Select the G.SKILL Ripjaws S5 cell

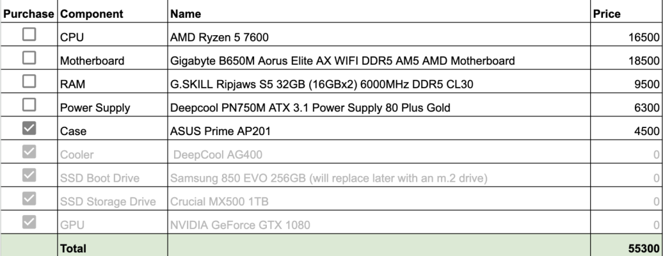379,81
